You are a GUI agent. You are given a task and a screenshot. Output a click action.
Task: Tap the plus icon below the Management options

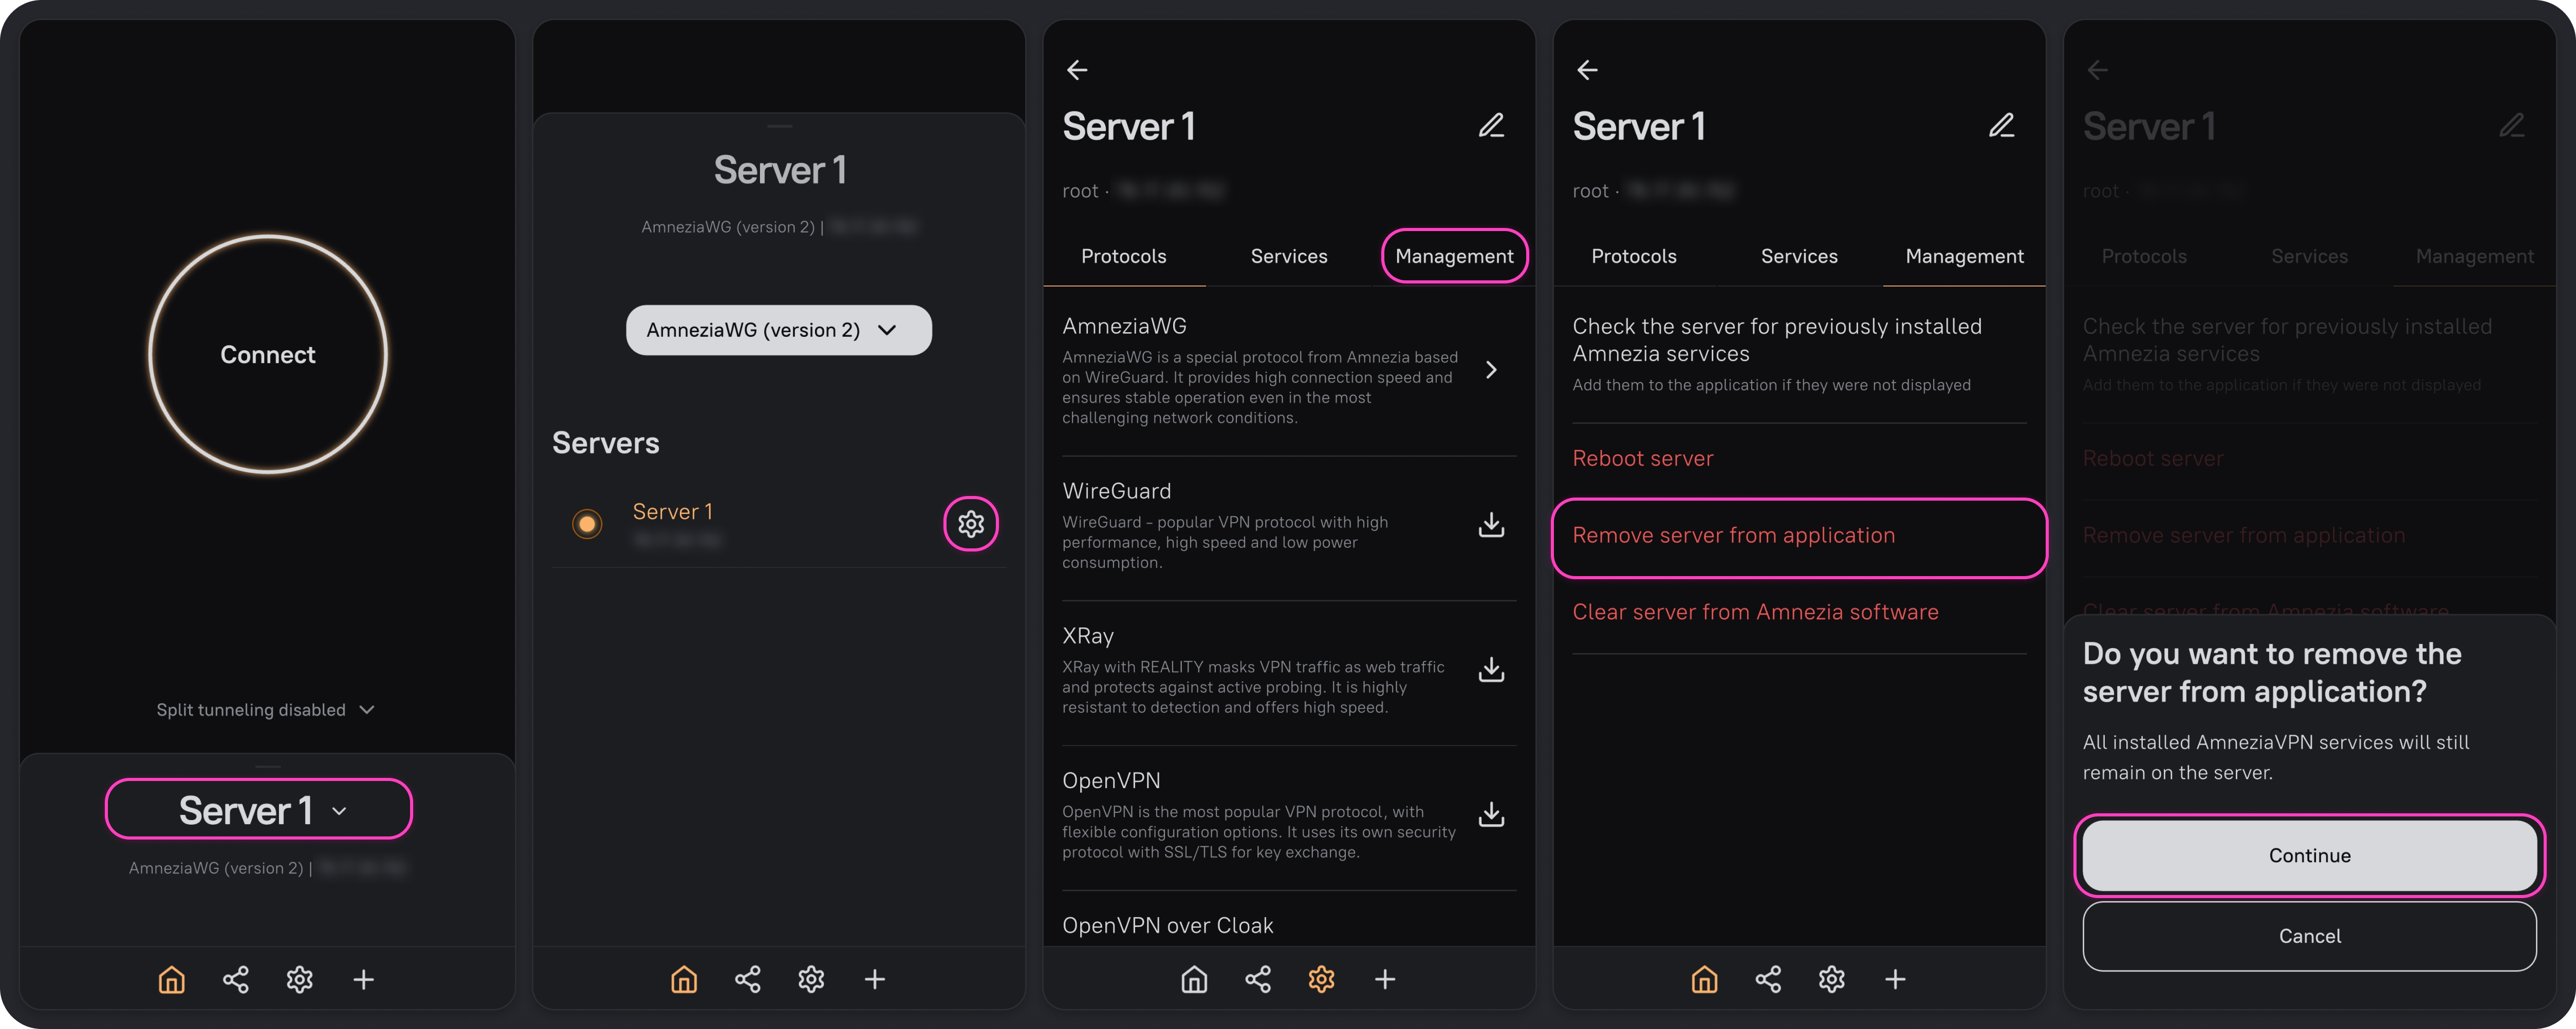tap(1895, 979)
